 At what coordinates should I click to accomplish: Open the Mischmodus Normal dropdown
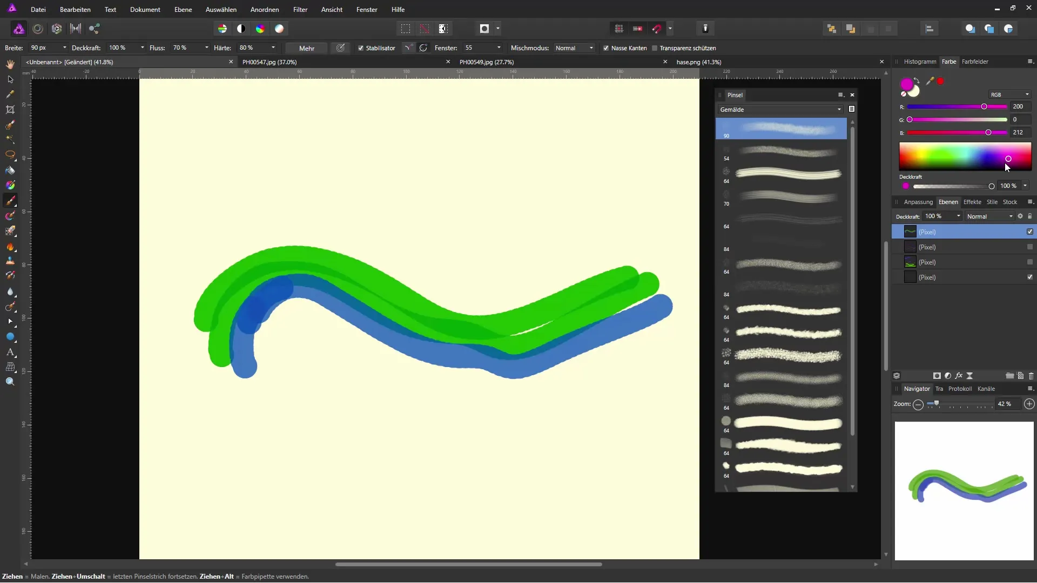[574, 48]
